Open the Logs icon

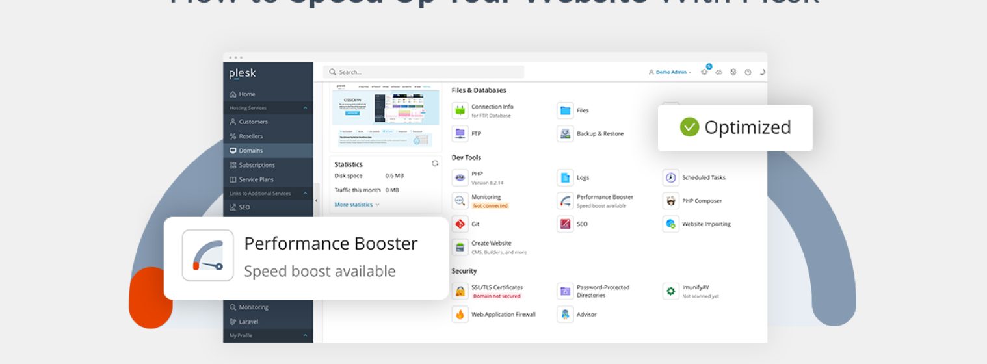tap(565, 177)
